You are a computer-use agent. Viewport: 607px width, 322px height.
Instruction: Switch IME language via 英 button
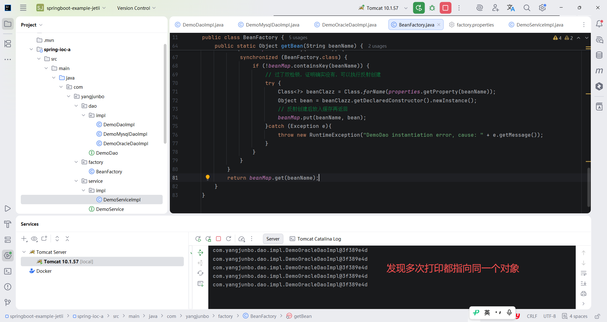tap(487, 313)
